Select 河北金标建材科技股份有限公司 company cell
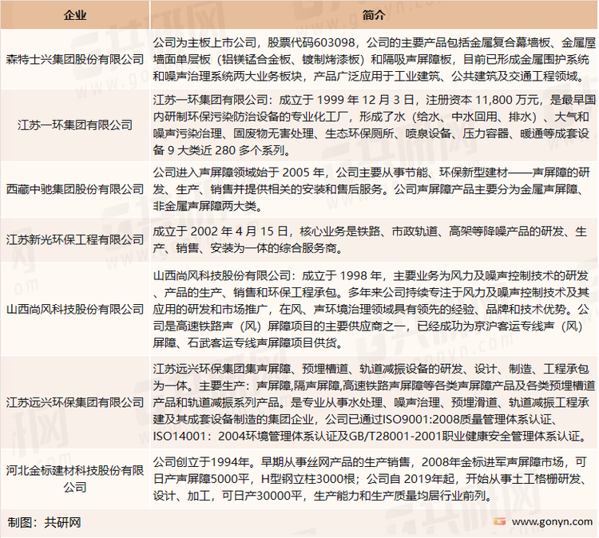 75,479
